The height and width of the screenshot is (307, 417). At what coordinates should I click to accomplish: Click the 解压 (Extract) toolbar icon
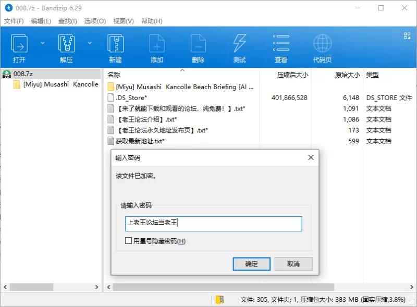[66, 43]
